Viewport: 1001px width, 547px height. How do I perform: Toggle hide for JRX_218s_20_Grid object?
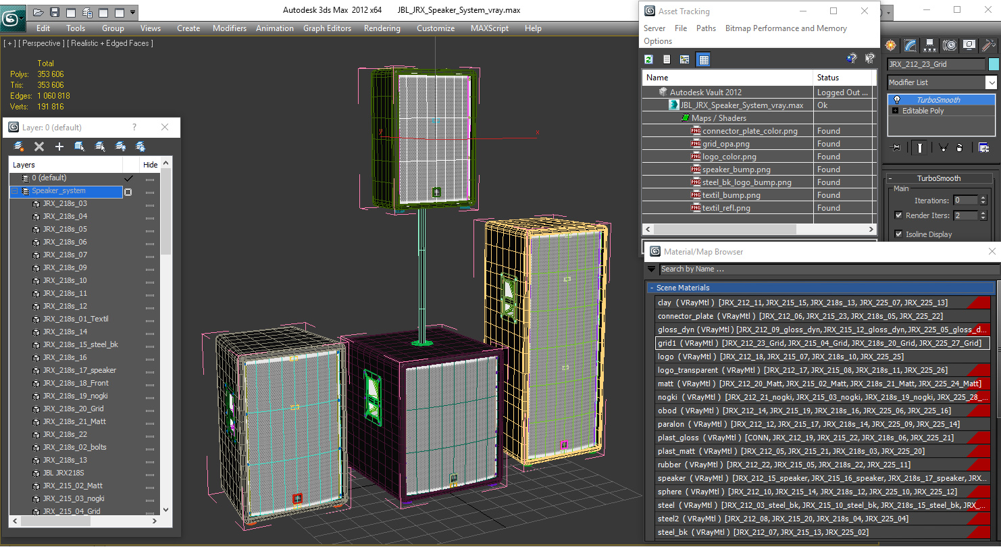pos(150,409)
